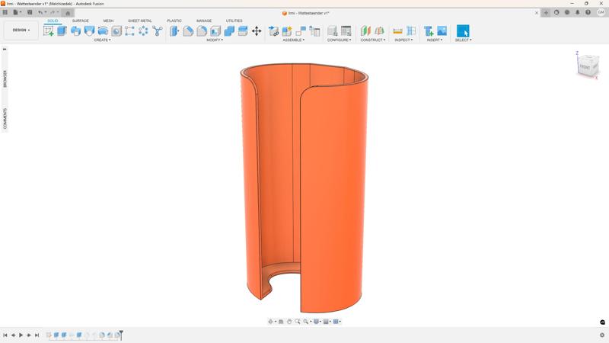The image size is (609, 343).
Task: Open the Design workspace dropdown
Action: (21, 30)
